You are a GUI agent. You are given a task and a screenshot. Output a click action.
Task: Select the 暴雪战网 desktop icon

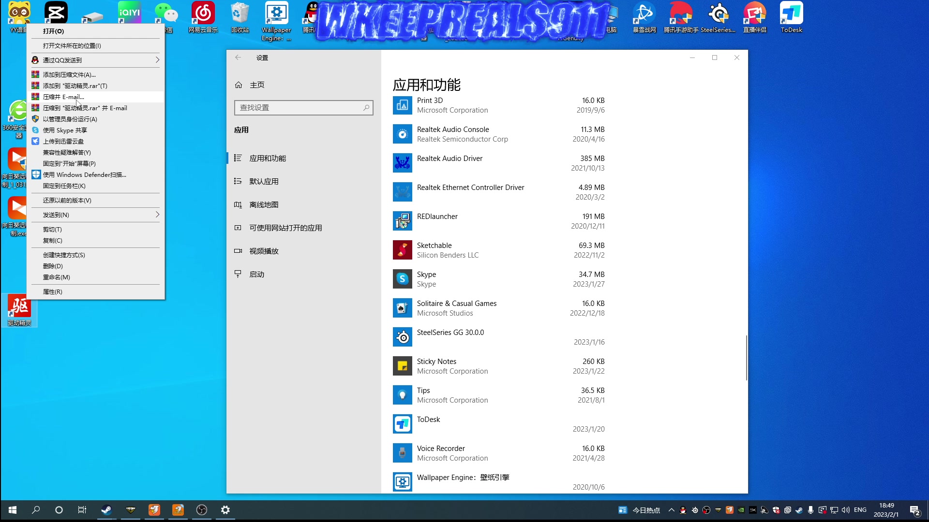pyautogui.click(x=644, y=17)
